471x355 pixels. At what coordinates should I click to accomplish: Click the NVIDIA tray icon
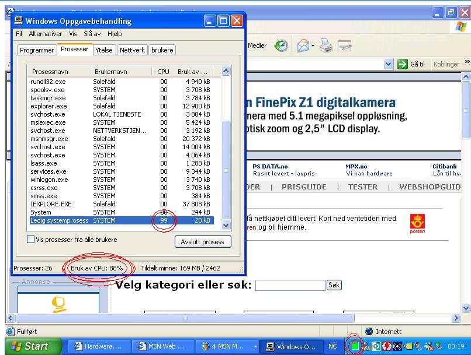(x=408, y=346)
